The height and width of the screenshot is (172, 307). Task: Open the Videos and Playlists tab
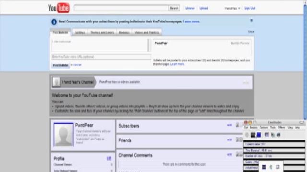pos(147,32)
